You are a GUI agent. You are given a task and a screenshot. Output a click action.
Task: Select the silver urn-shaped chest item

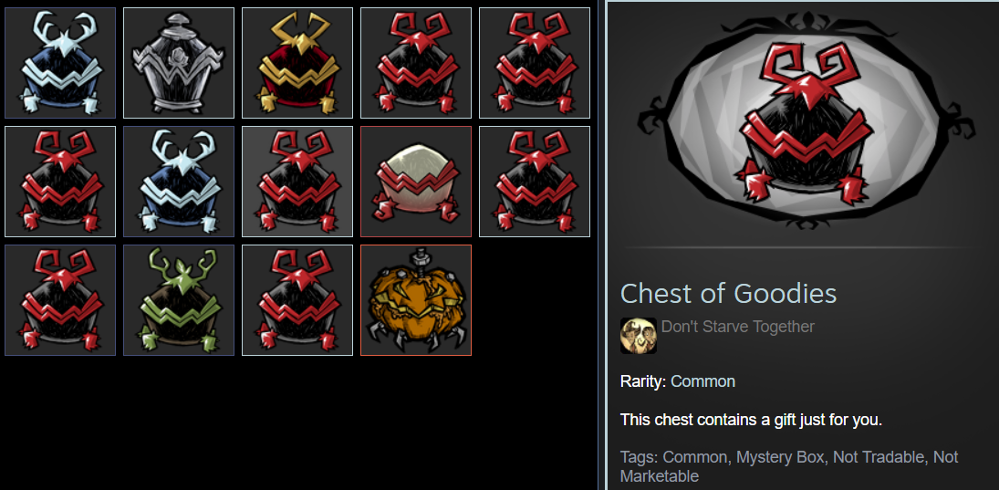pos(179,63)
